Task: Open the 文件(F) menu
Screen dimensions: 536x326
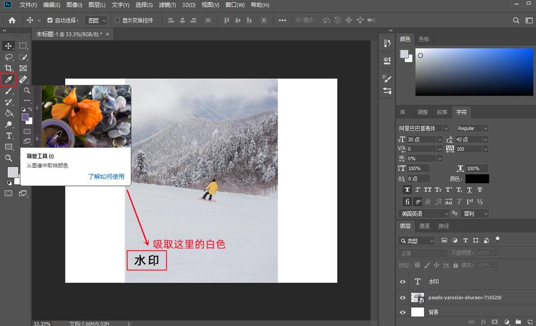Action: (x=29, y=5)
